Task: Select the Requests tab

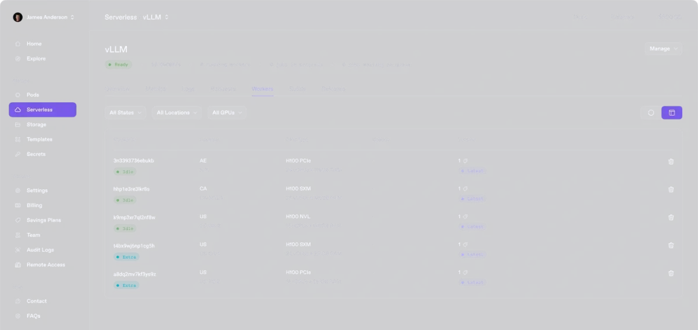Action: click(x=223, y=89)
